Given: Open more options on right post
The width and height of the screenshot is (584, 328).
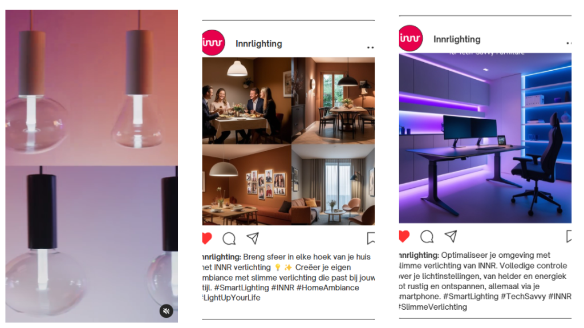Looking at the screenshot, I should (569, 43).
